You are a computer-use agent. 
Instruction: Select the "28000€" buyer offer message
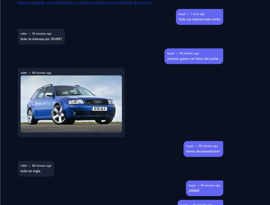194,191
